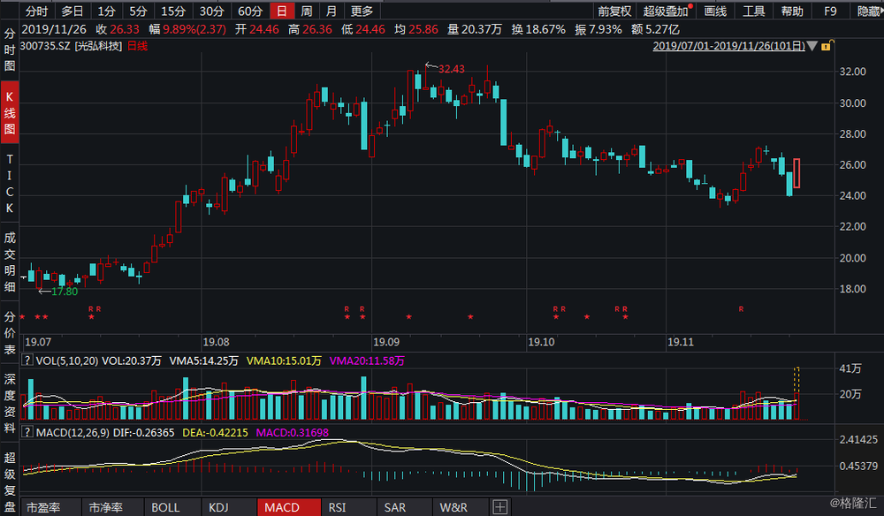Click the 幅 9.89%(2.37) change value

[x=187, y=29]
